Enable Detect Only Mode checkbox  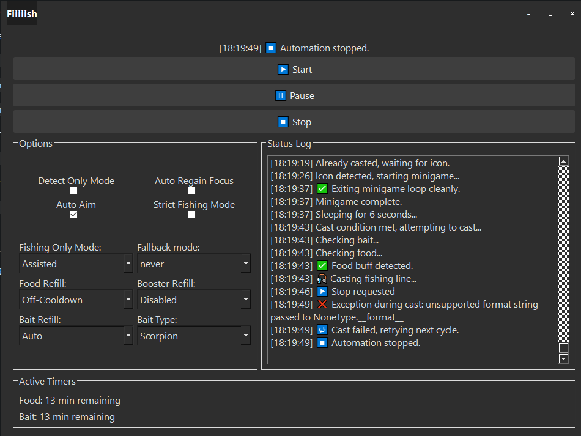[74, 191]
